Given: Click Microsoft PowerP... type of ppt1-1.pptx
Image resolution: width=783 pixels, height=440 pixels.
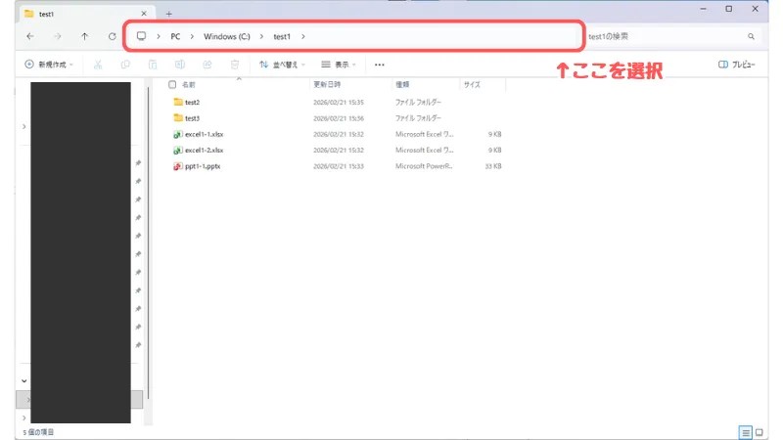Looking at the screenshot, I should 424,166.
